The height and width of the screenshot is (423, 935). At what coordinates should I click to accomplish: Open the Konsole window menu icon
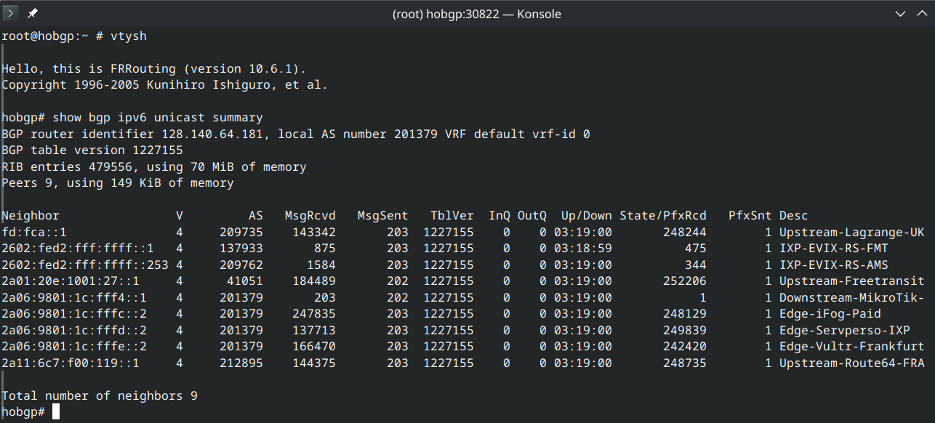click(x=12, y=14)
